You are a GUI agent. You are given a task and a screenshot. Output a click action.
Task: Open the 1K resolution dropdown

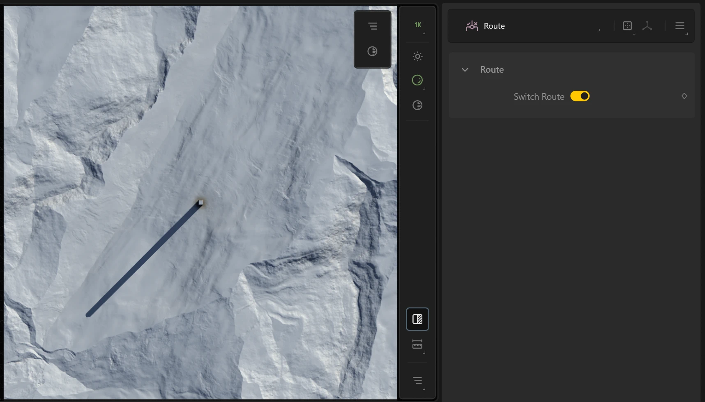click(418, 25)
